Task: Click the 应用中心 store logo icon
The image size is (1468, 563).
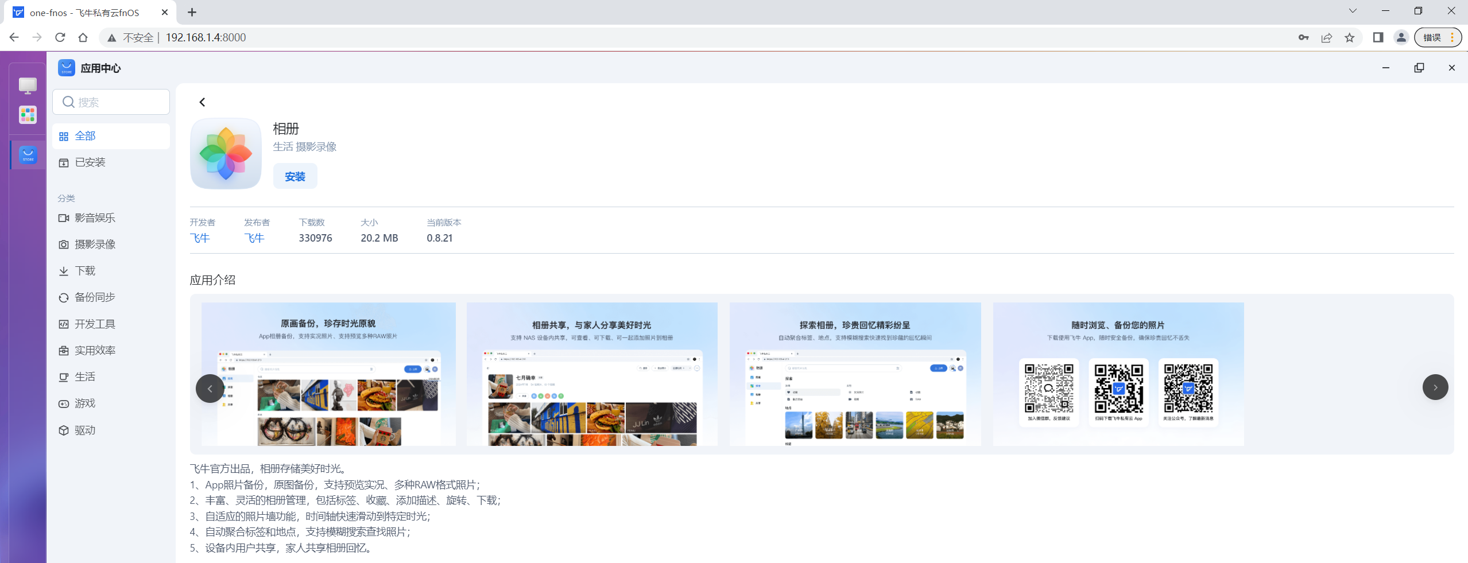Action: point(67,68)
